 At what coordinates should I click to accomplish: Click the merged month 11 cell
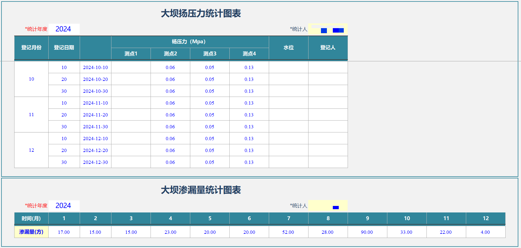pos(31,115)
